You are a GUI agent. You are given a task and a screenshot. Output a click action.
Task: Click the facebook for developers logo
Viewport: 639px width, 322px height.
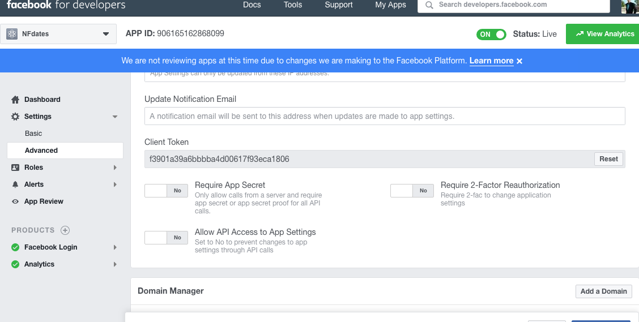[x=66, y=5]
